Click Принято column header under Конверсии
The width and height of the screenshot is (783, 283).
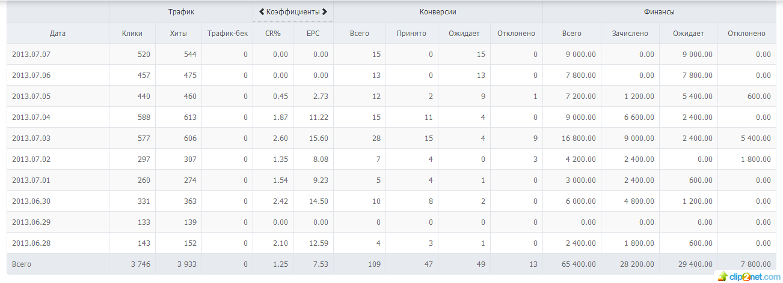(411, 34)
